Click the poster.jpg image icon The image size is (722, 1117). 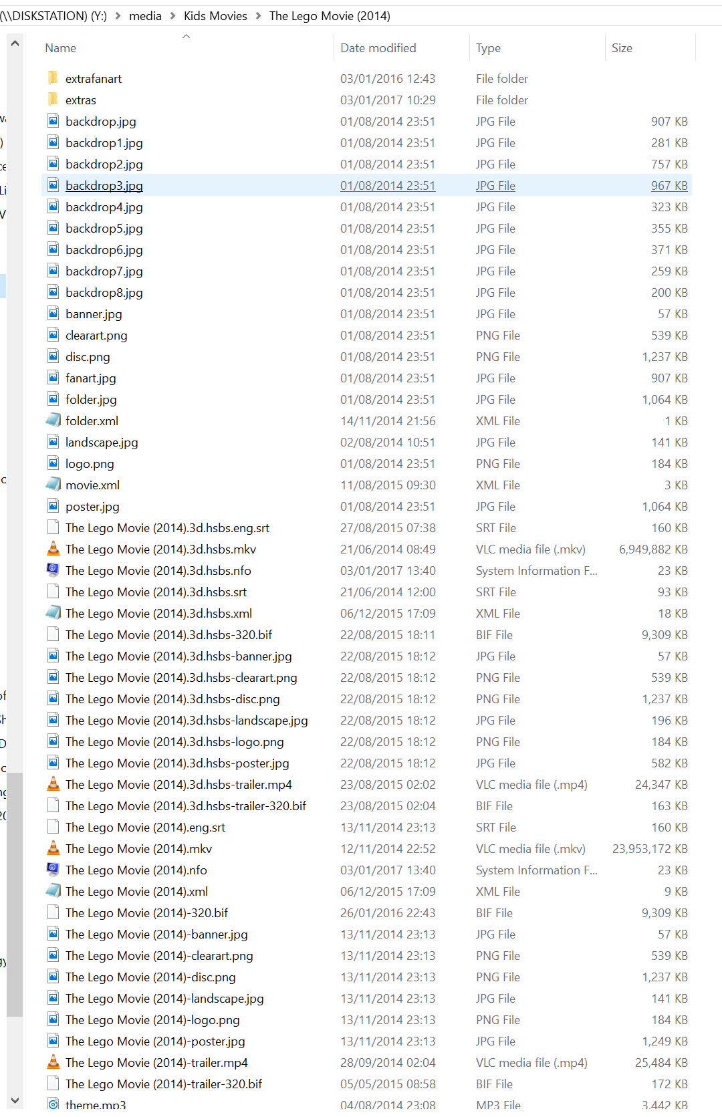click(x=53, y=506)
